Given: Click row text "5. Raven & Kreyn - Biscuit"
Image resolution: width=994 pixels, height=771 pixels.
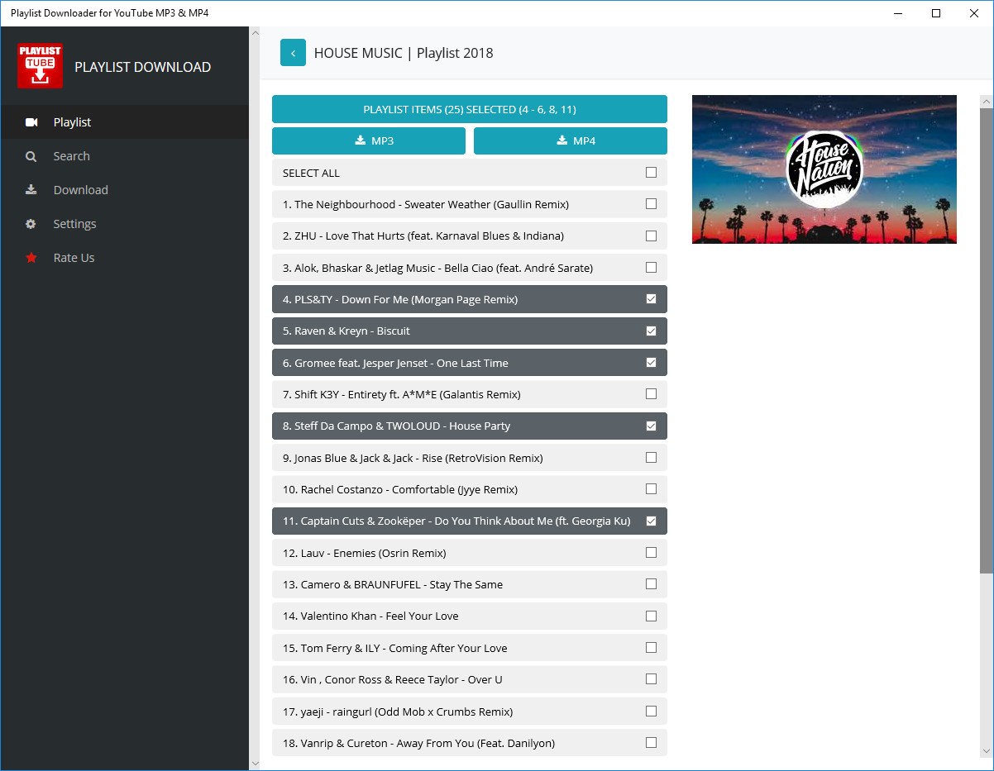Looking at the screenshot, I should [x=346, y=331].
